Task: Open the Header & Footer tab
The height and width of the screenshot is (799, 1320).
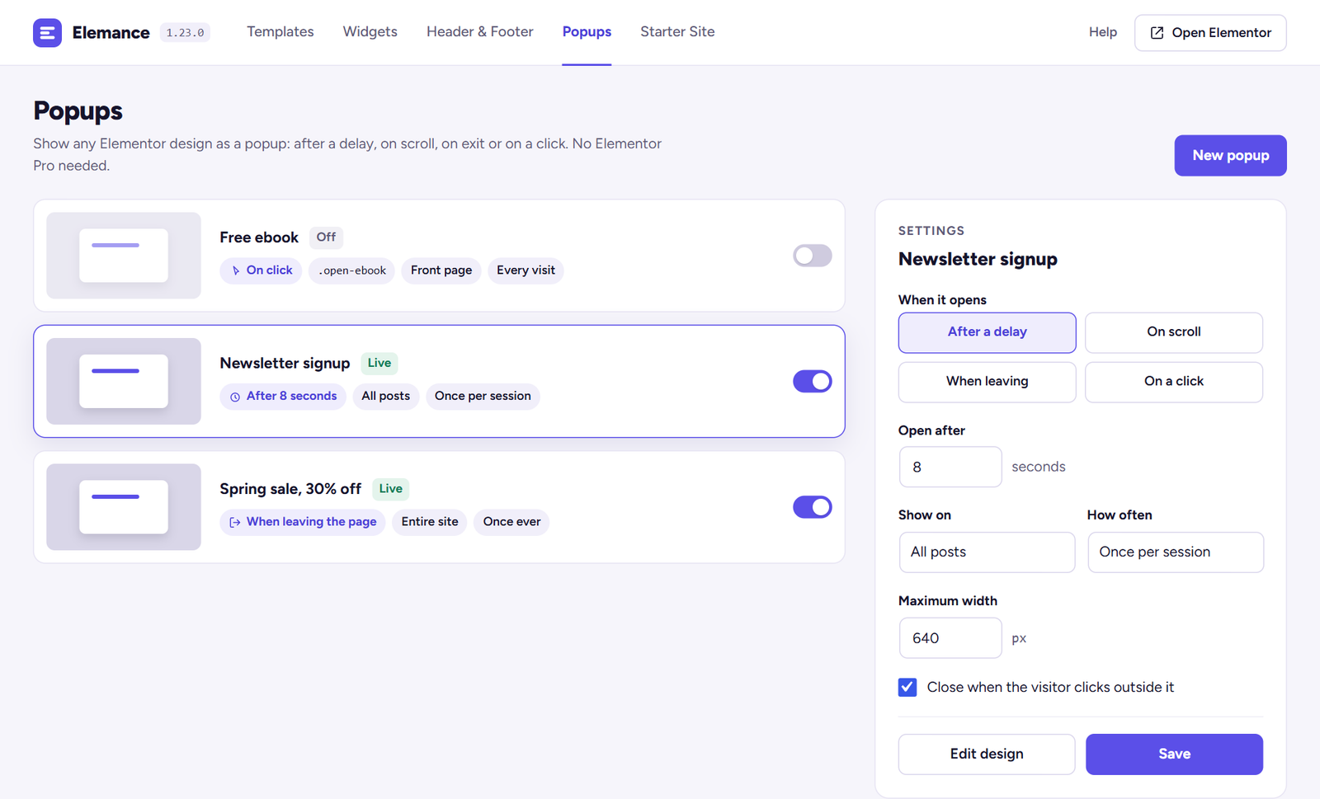Action: (x=480, y=32)
